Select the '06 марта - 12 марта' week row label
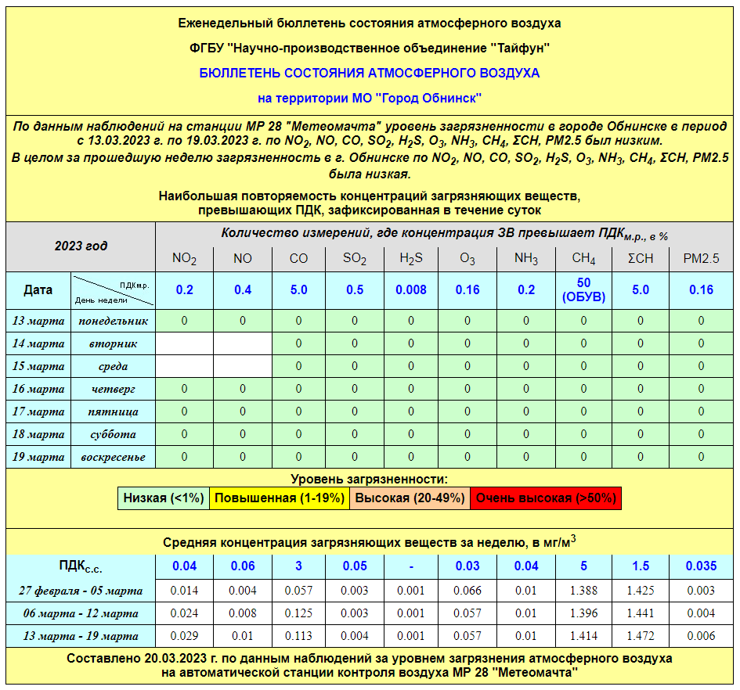The width and height of the screenshot is (740, 690). pyautogui.click(x=81, y=613)
